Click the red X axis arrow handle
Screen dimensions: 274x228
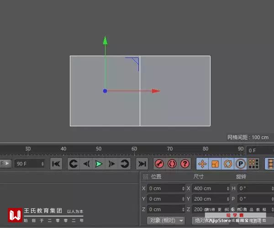pyautogui.click(x=156, y=91)
